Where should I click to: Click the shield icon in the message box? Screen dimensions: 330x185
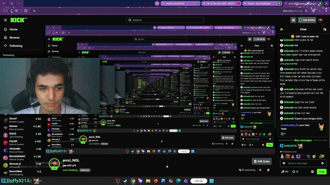284,163
